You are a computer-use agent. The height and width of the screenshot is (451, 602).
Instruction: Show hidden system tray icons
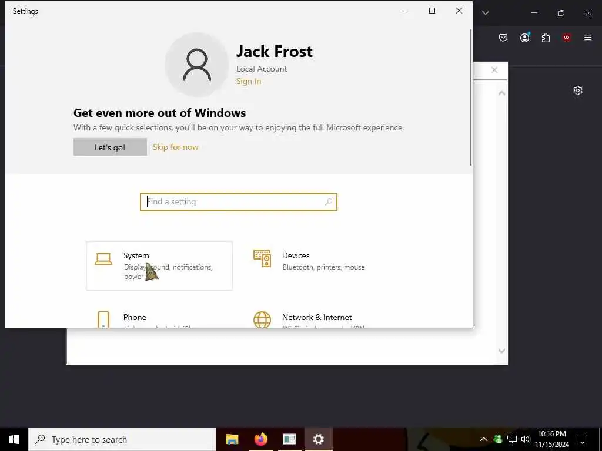(484, 439)
